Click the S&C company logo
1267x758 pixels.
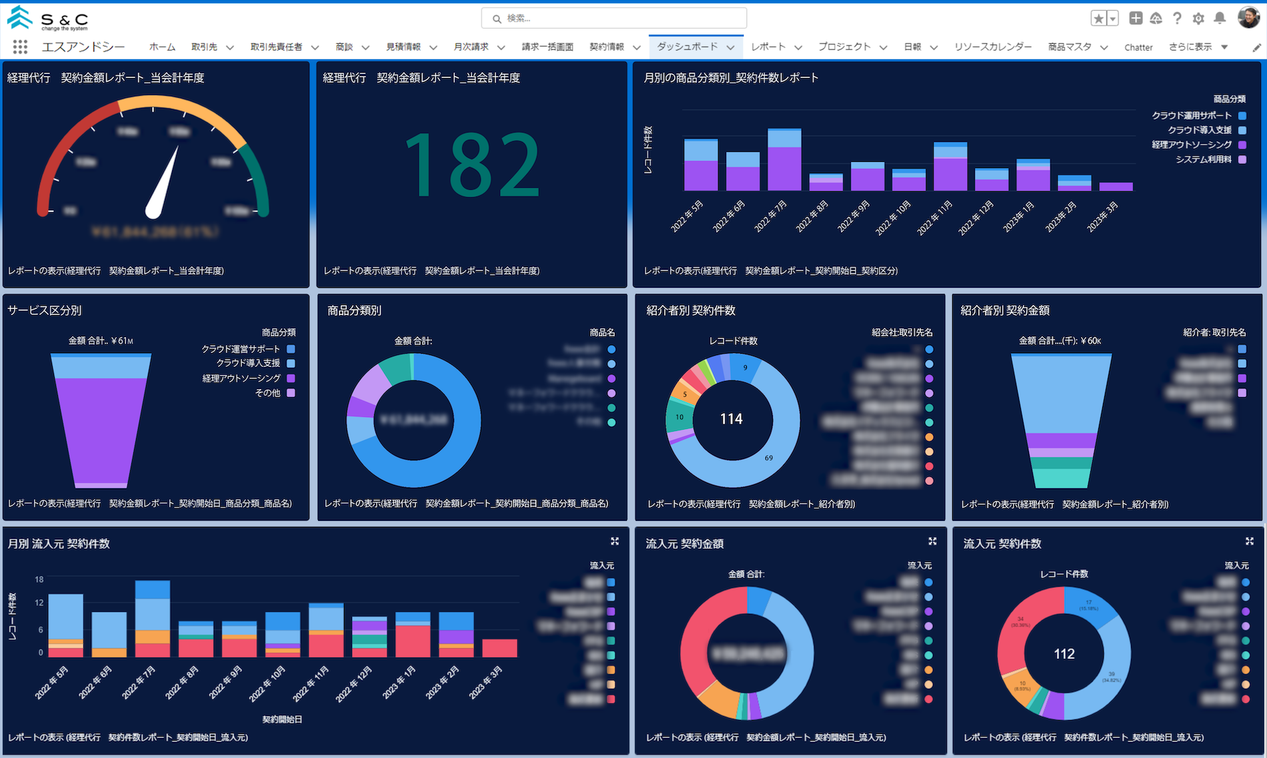coord(48,19)
